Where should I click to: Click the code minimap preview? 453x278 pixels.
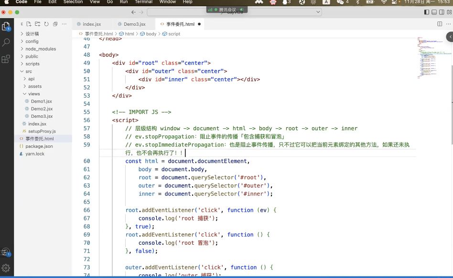point(434,58)
